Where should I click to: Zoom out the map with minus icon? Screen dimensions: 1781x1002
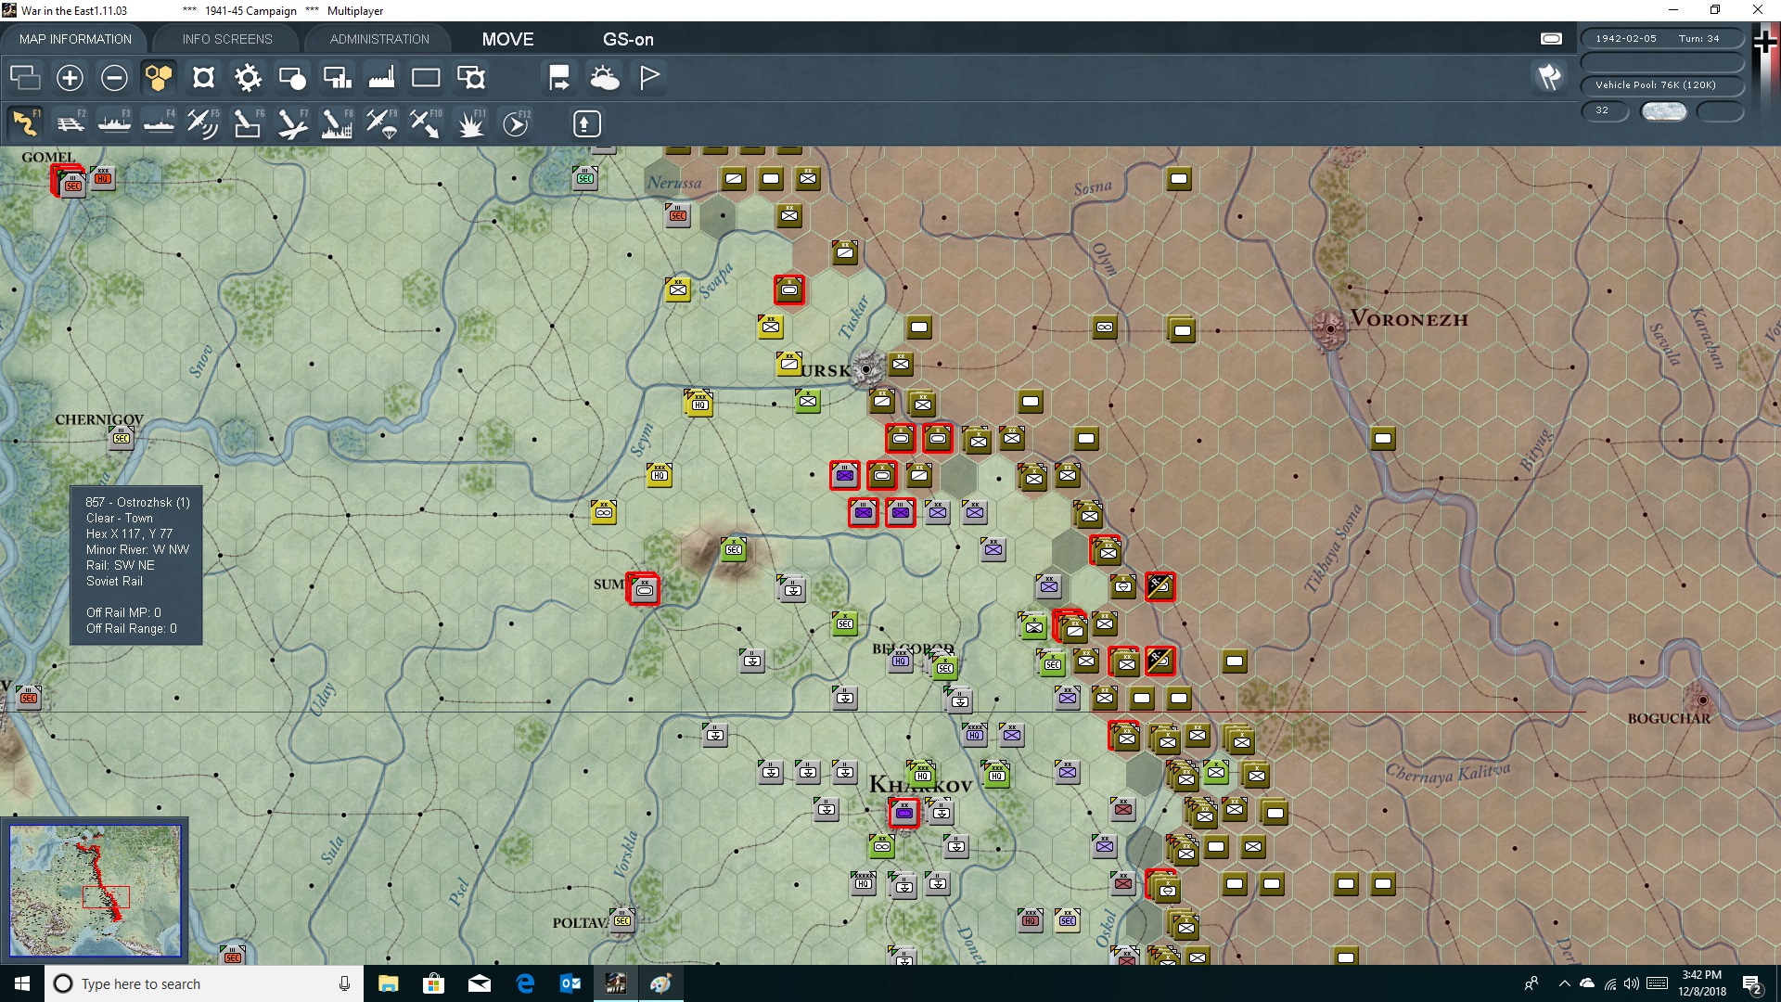coord(114,78)
